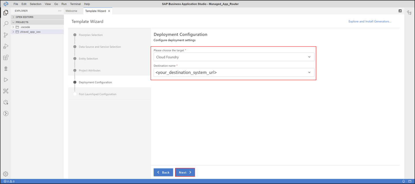This screenshot has height=184, width=415.
Task: Click the Deployment Configuration heading
Action: click(x=180, y=34)
